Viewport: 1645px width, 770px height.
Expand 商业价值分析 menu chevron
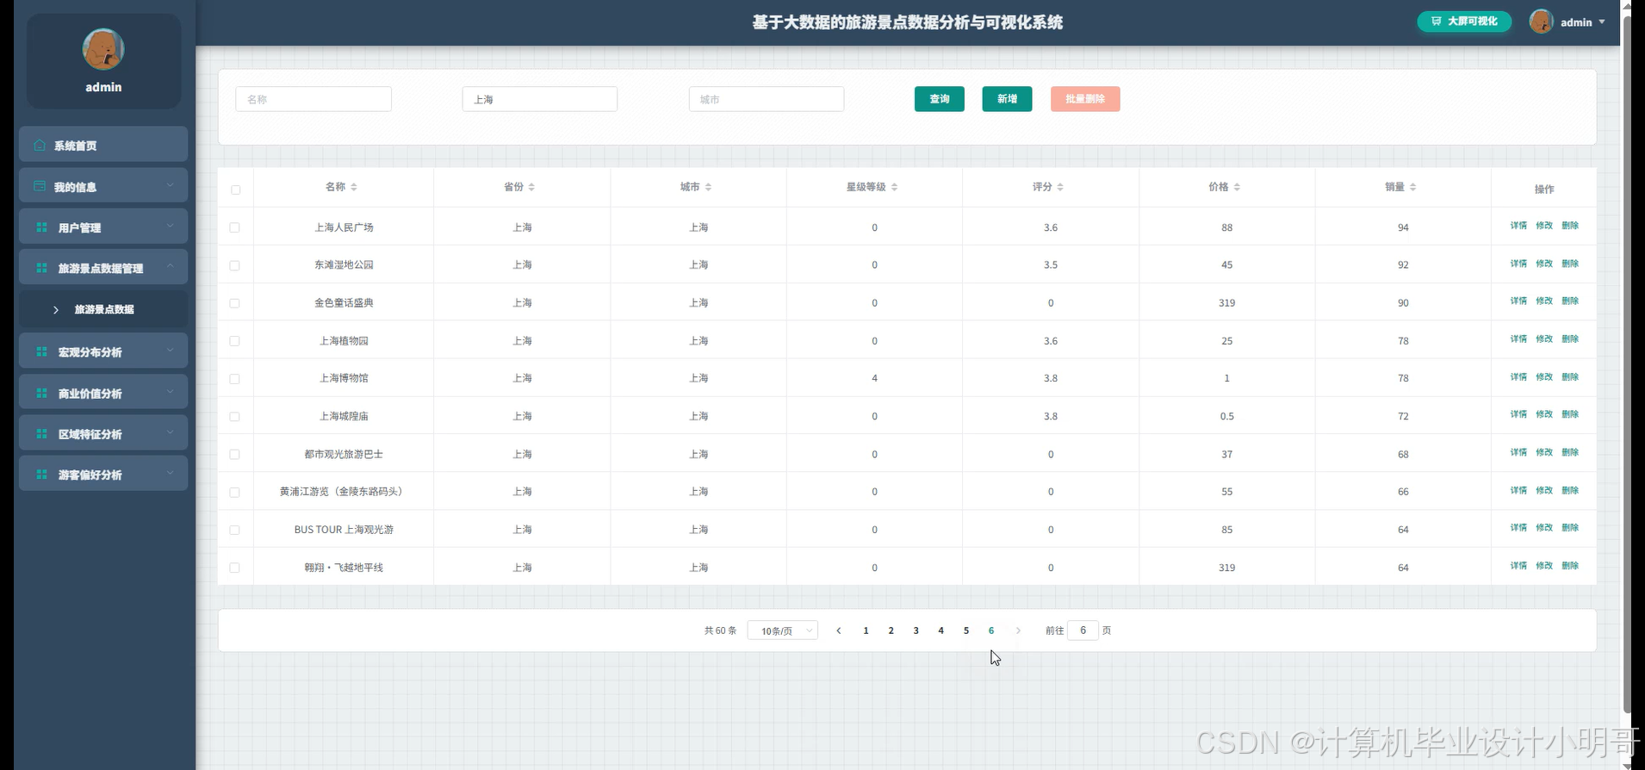170,391
